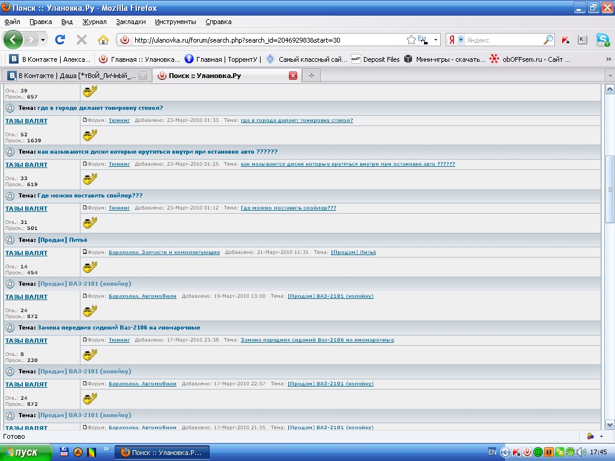The image size is (615, 461).
Task: Click inside the Yandex search field
Action: pyautogui.click(x=503, y=40)
